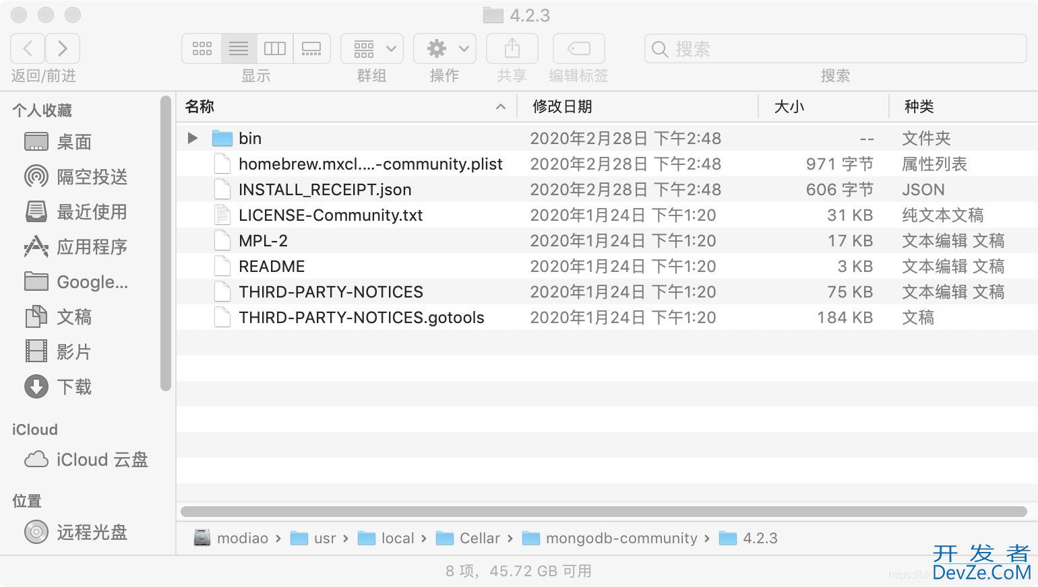
Task: Click the share toolbar button
Action: coord(512,48)
